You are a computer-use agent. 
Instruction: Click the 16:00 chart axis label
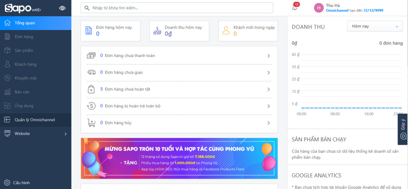pos(369,114)
